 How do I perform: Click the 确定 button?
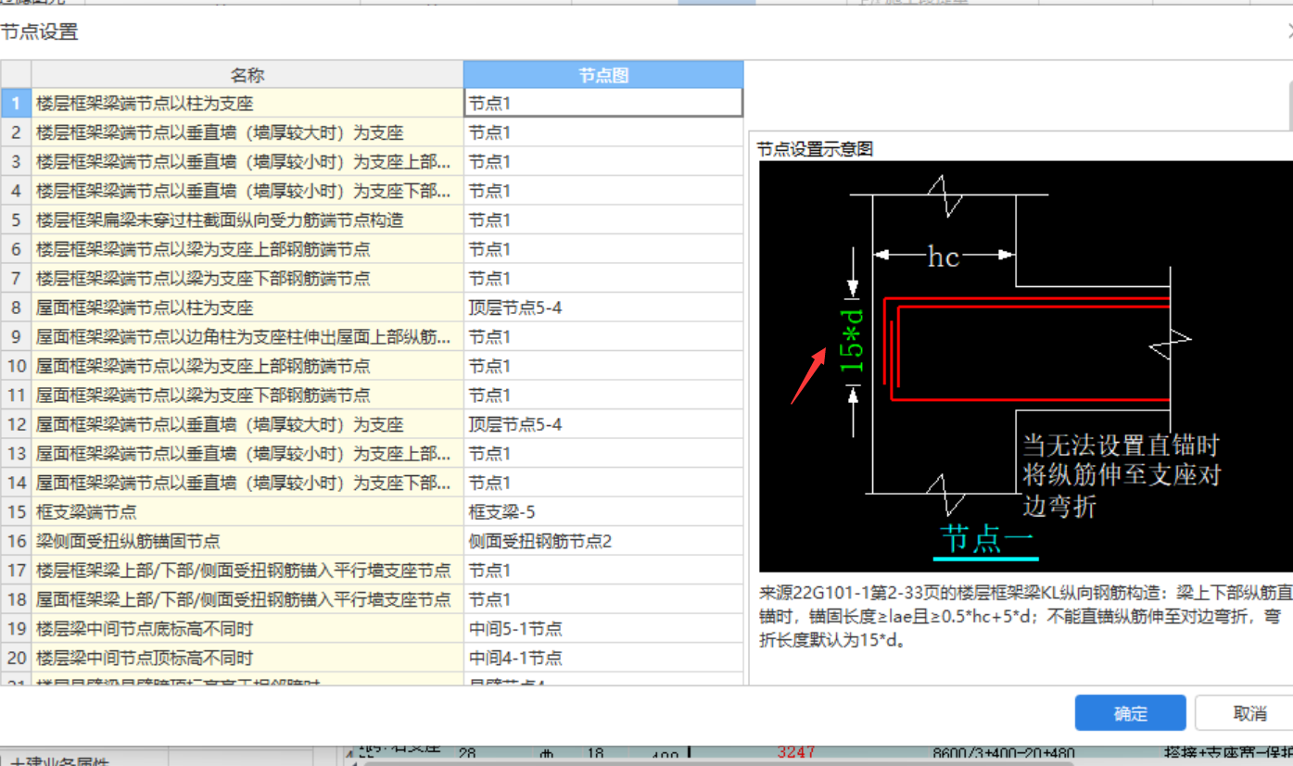pyautogui.click(x=1130, y=713)
